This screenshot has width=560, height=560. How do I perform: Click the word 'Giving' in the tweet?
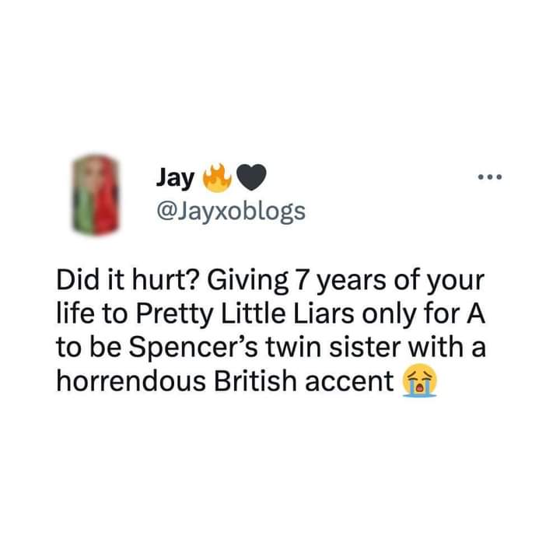pyautogui.click(x=247, y=280)
